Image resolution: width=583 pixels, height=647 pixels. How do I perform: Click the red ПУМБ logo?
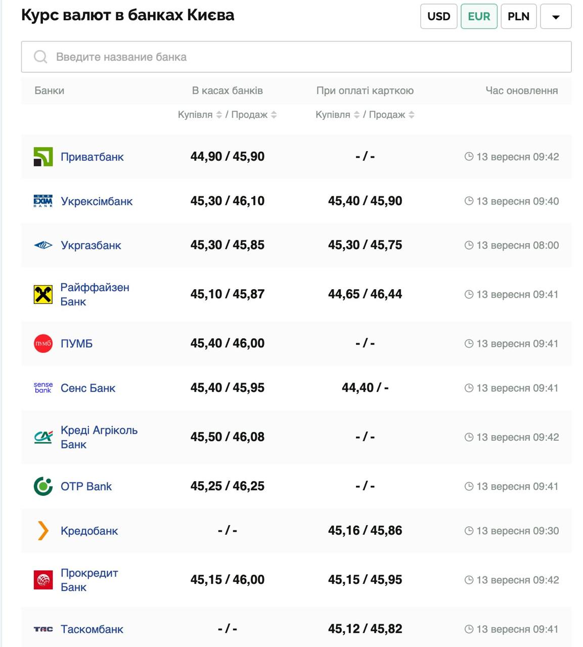(x=43, y=344)
